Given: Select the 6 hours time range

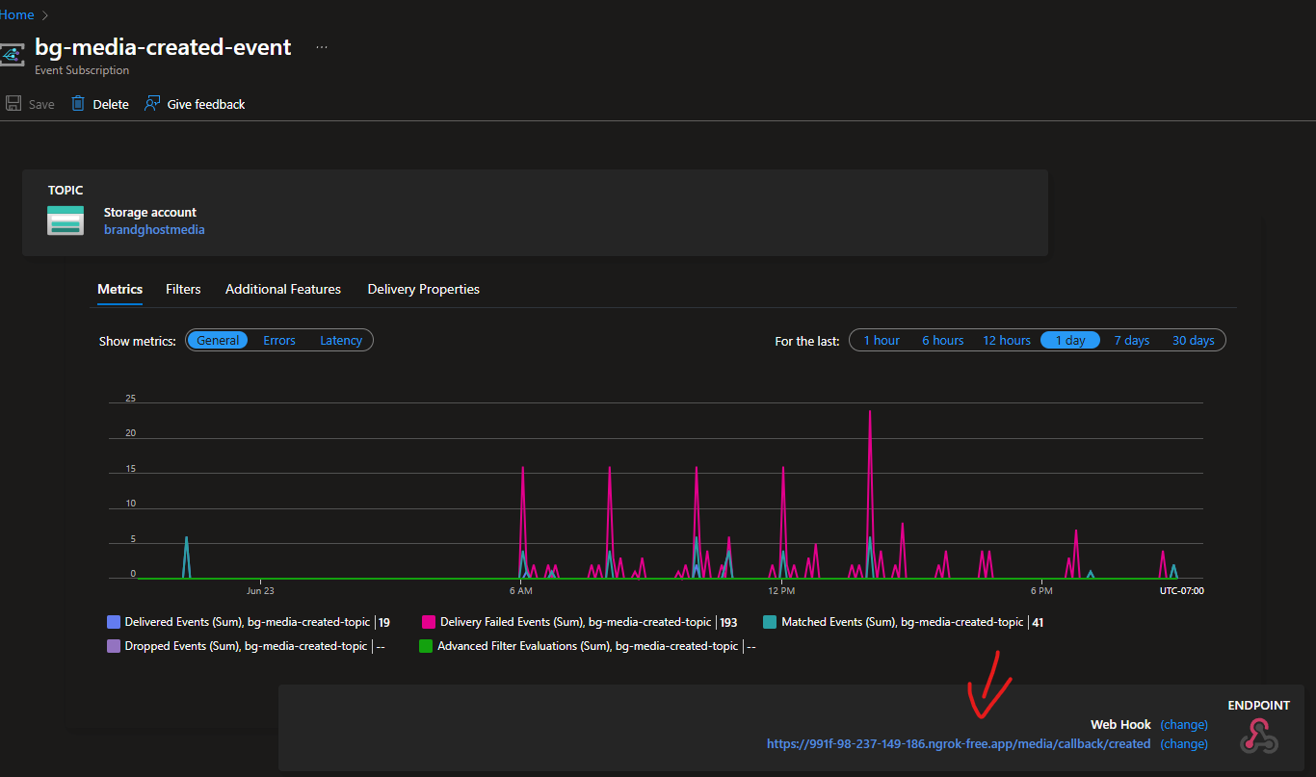Looking at the screenshot, I should (x=943, y=340).
